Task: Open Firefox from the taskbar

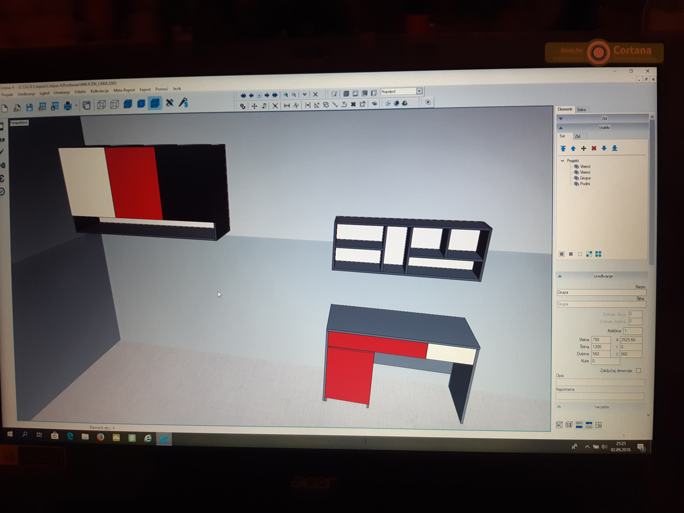Action: pyautogui.click(x=101, y=438)
